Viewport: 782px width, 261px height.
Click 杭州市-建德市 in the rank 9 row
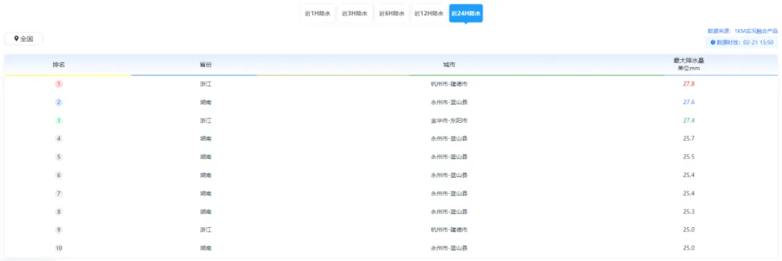pos(449,230)
